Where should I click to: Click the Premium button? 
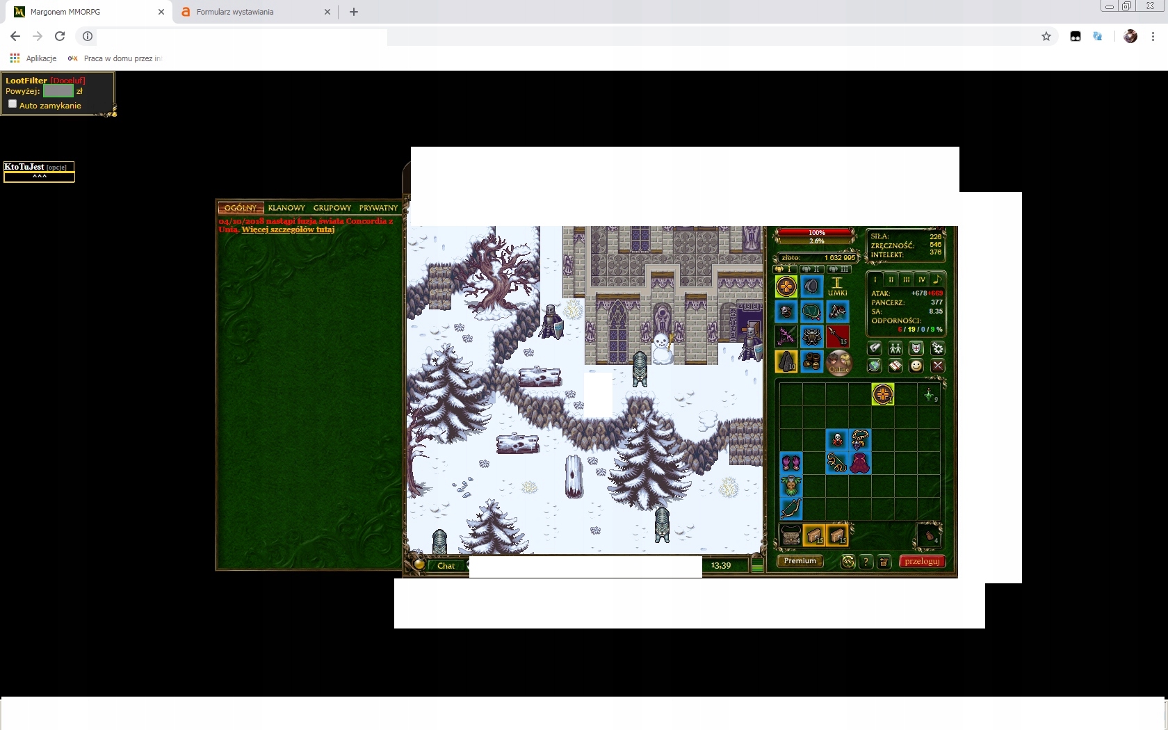[800, 561]
